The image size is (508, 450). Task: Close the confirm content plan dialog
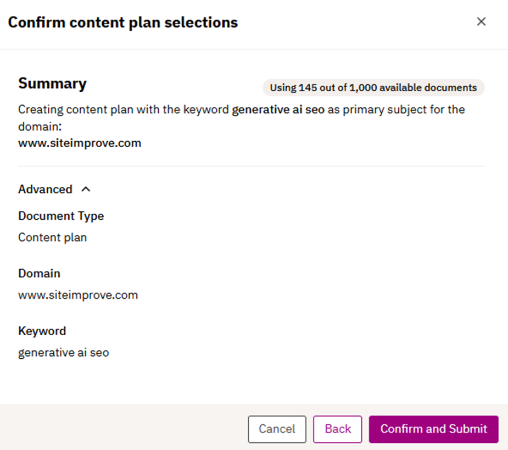(481, 22)
